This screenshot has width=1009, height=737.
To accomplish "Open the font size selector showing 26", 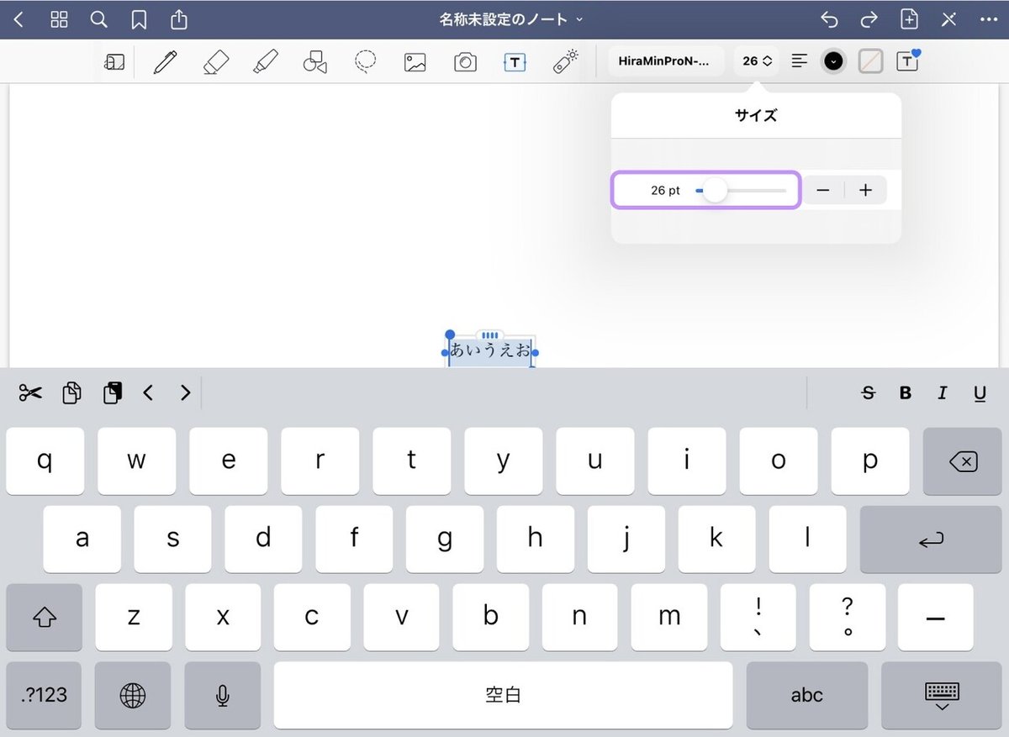I will pyautogui.click(x=755, y=61).
